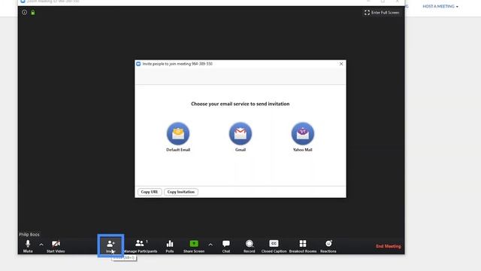
Task: Start Share Screen
Action: pos(194,246)
